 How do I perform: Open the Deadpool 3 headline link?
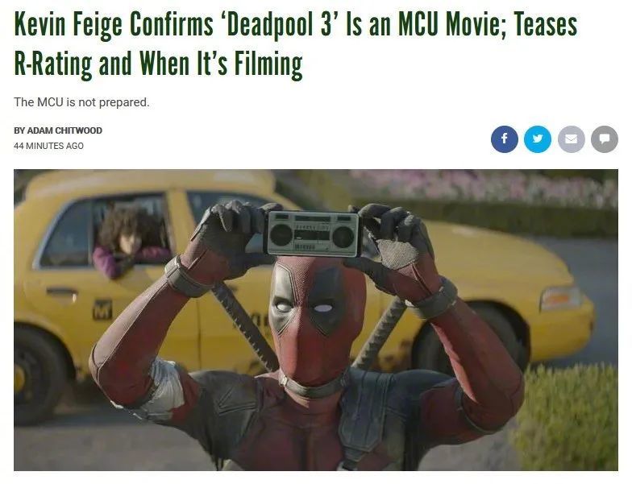(295, 43)
